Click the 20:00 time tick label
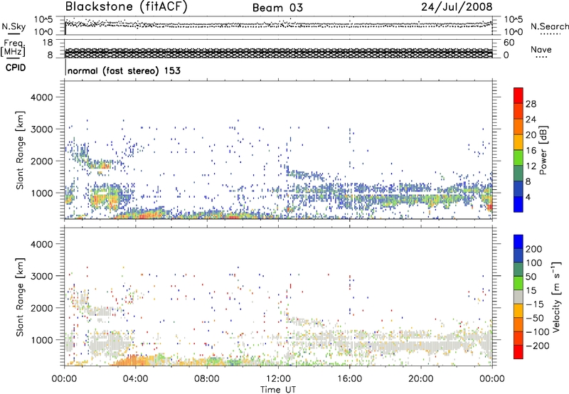This screenshot has height=394, width=569. pos(420,379)
